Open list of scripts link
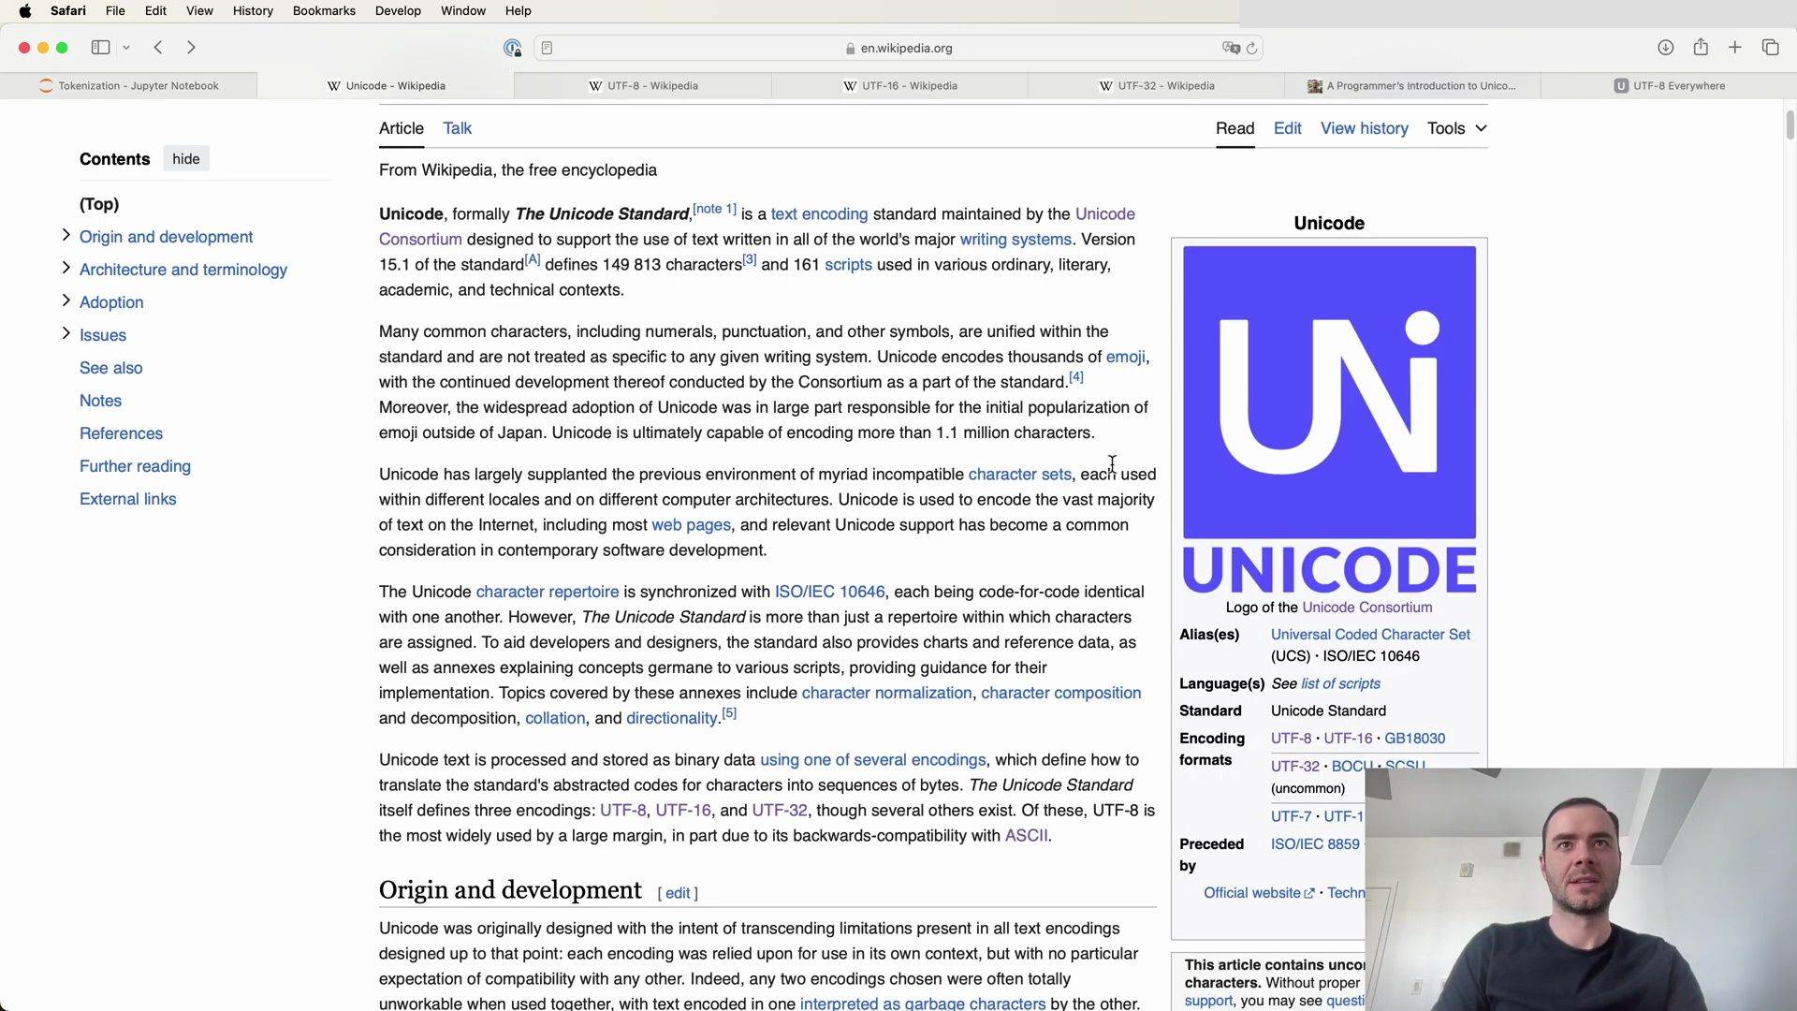1797x1011 pixels. [x=1340, y=684]
